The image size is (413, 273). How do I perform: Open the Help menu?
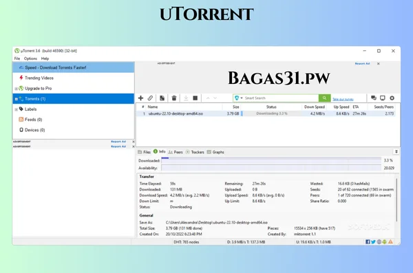pos(45,58)
